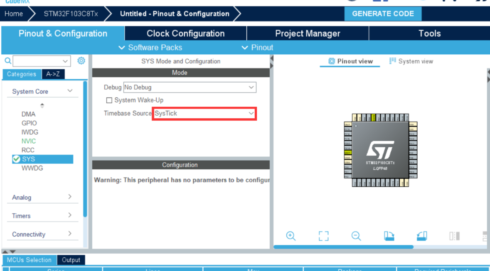Open the Software Packs menu
Screen dimensions: 490x271
click(150, 47)
